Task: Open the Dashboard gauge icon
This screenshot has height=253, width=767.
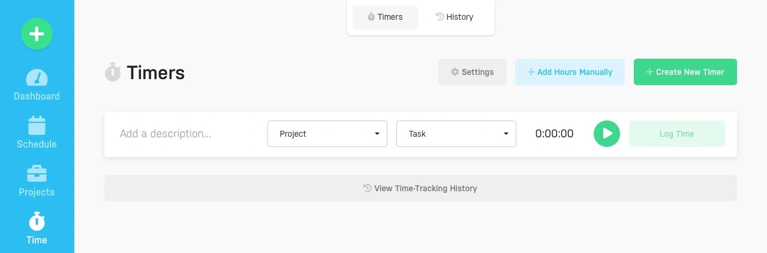Action: pyautogui.click(x=37, y=79)
